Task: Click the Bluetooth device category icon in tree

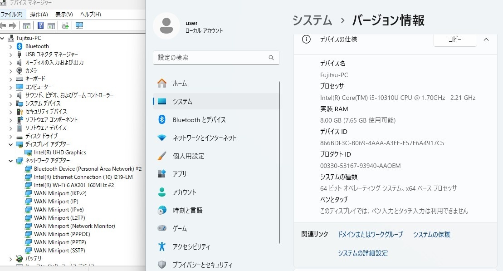Action: tap(20, 46)
